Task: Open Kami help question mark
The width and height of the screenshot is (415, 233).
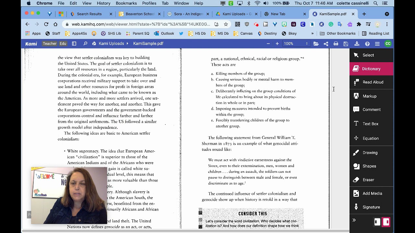Action: (x=367, y=43)
